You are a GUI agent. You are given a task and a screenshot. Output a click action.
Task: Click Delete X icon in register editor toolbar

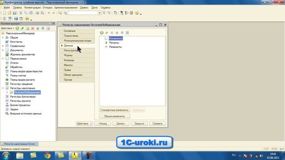pos(112,32)
